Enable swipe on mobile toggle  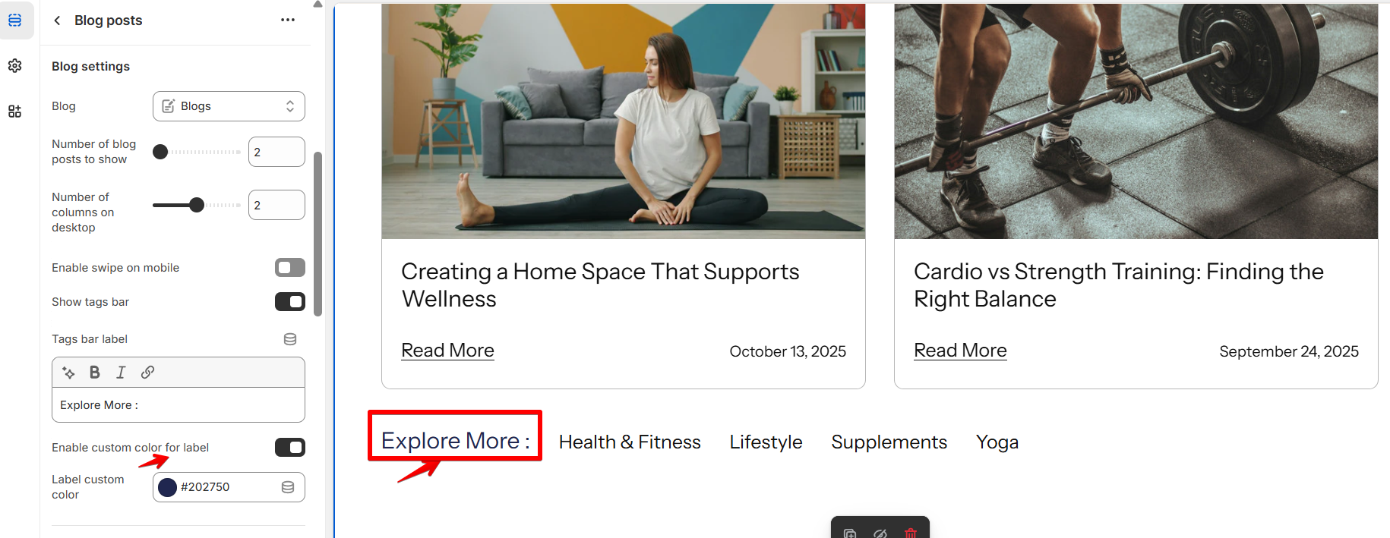pyautogui.click(x=290, y=267)
